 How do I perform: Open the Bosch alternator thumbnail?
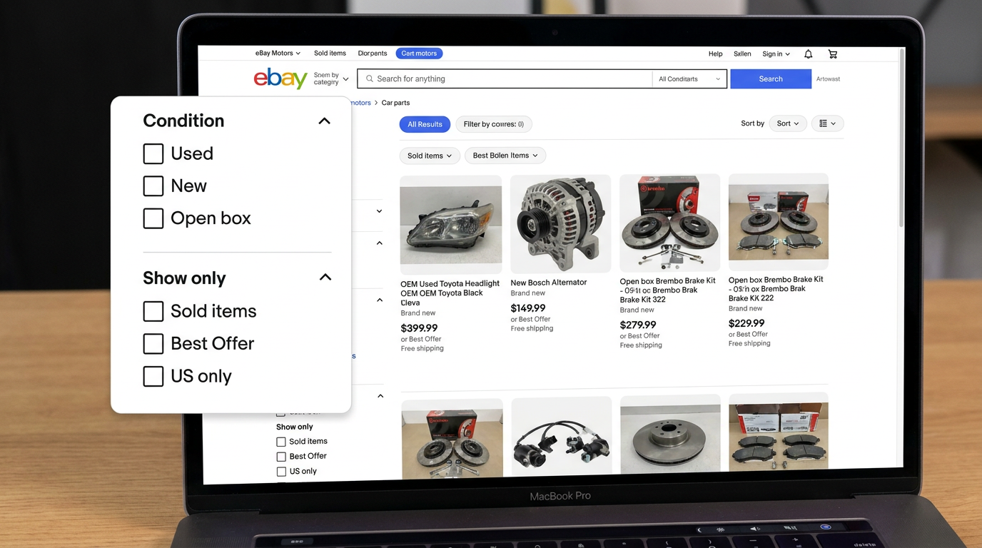coord(561,224)
